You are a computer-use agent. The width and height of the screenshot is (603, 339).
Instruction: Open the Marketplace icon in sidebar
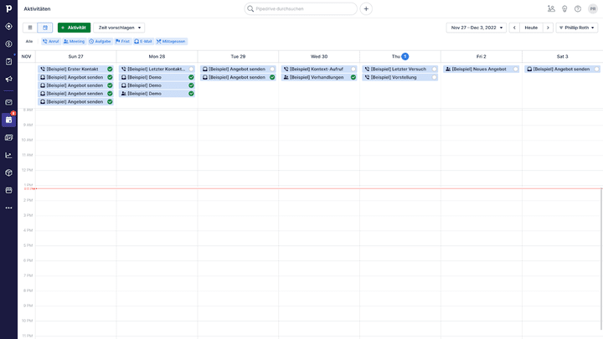click(x=8, y=190)
